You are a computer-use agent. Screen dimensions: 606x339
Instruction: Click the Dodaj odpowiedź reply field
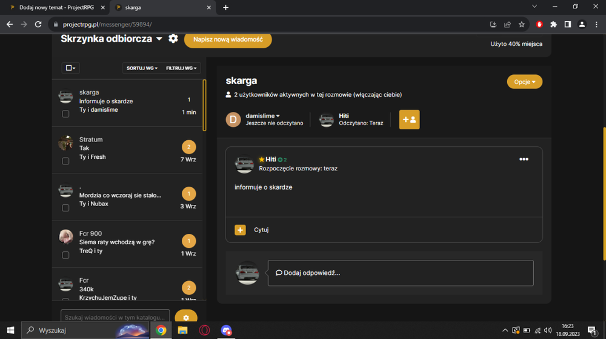[x=401, y=273]
